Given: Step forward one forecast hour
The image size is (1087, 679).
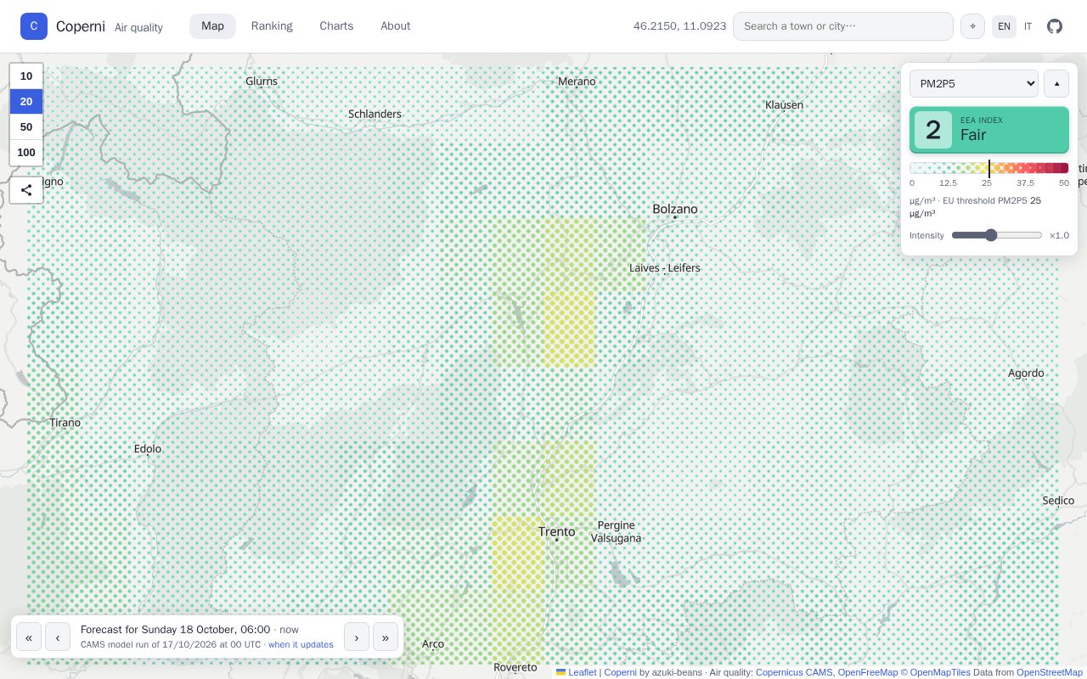Looking at the screenshot, I should 357,637.
